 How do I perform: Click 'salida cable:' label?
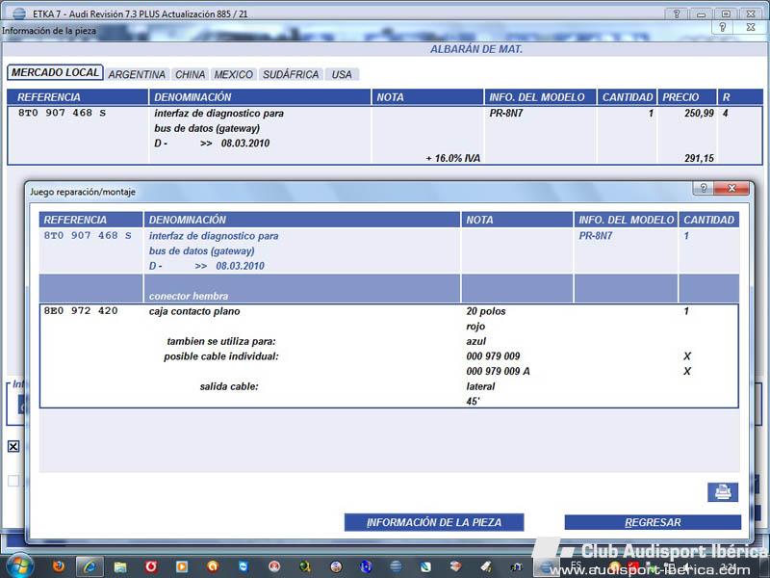[229, 387]
